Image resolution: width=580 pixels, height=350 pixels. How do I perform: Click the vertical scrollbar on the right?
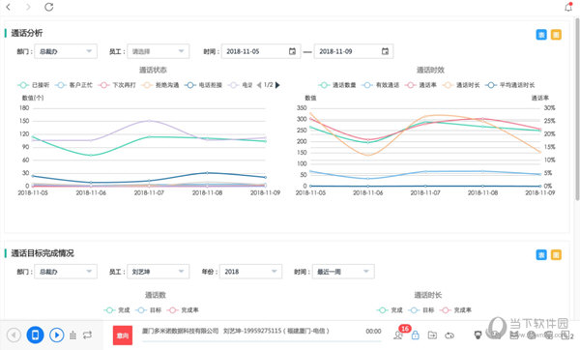[577, 109]
